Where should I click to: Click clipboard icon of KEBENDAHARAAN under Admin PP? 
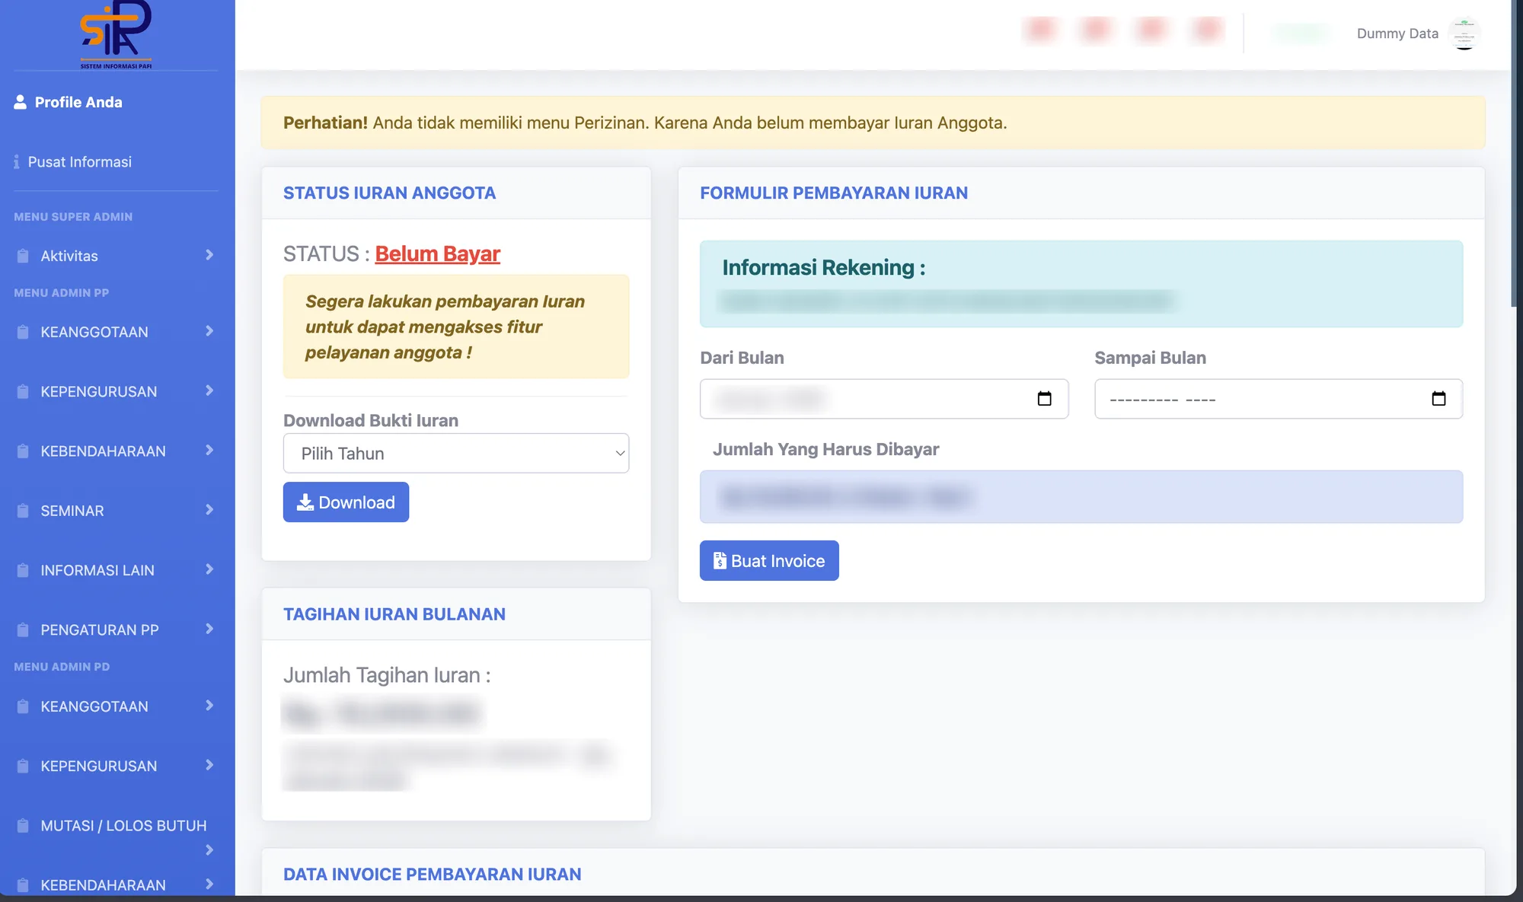[x=23, y=451]
